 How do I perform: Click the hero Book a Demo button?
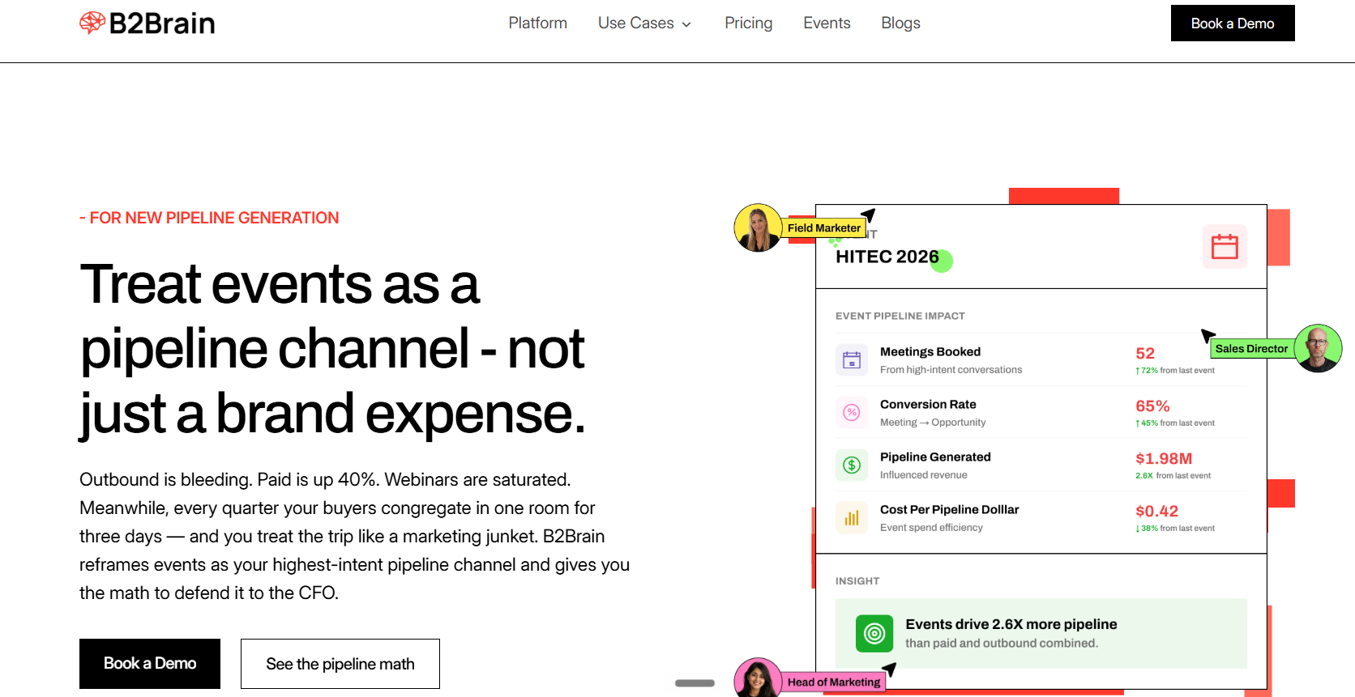150,664
